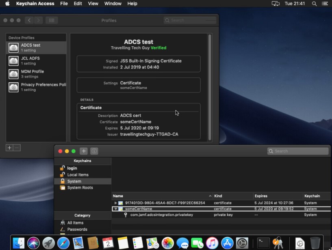Open the Edit menu
The width and height of the screenshot is (332, 250).
pos(78,4)
